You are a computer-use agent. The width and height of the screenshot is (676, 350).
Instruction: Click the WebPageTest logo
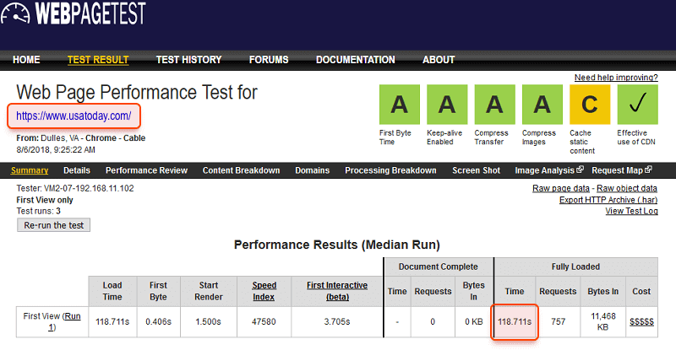(x=74, y=13)
